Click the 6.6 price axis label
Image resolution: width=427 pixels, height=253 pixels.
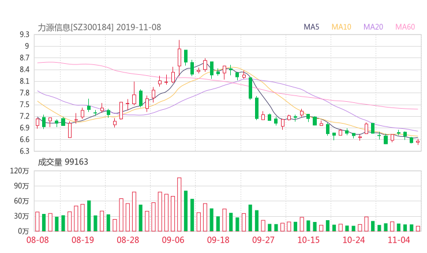tap(24, 140)
